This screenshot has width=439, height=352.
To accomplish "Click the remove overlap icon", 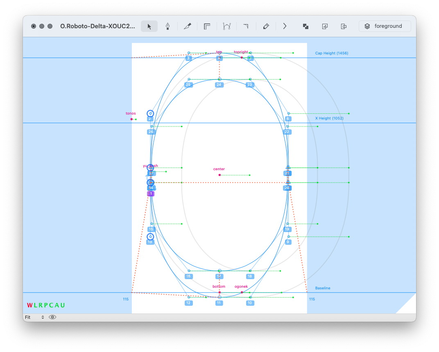I will [x=305, y=26].
